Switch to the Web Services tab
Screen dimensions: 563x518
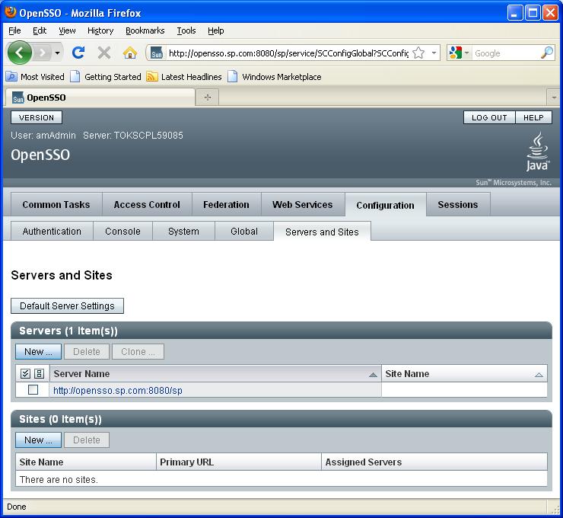302,205
